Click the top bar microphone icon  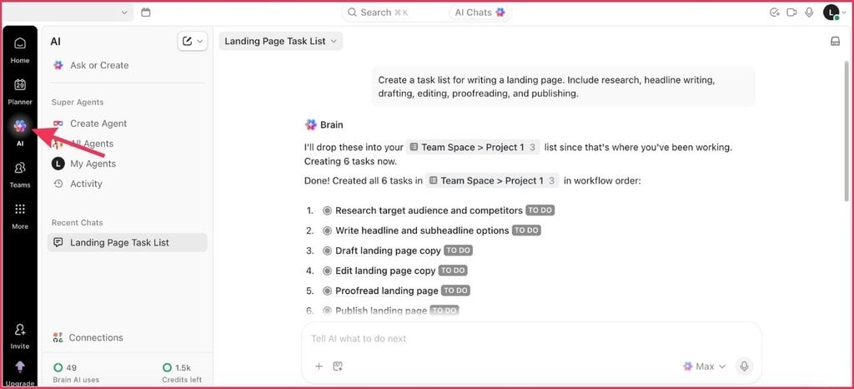809,13
